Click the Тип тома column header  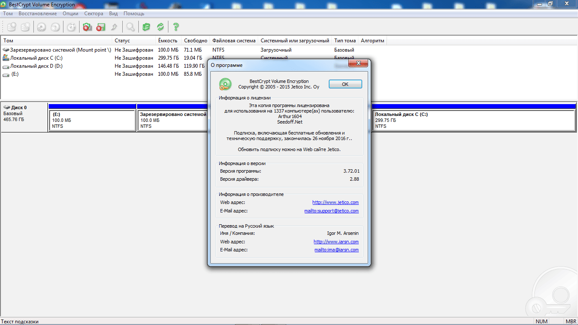pos(345,41)
